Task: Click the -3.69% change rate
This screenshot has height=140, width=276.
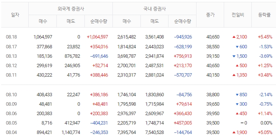Action: tap(266, 56)
